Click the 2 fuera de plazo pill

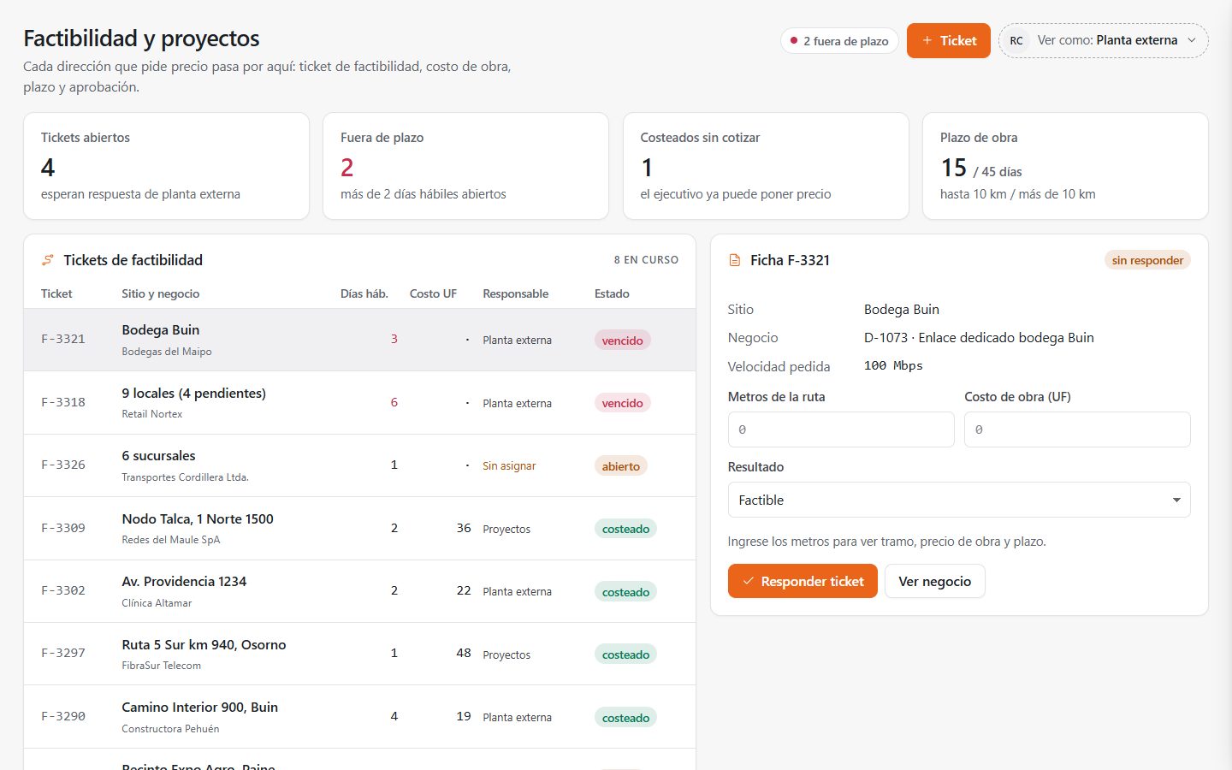click(x=839, y=41)
